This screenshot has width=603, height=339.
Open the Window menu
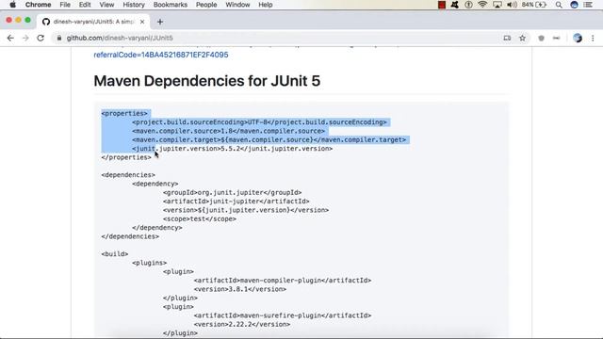(x=237, y=5)
